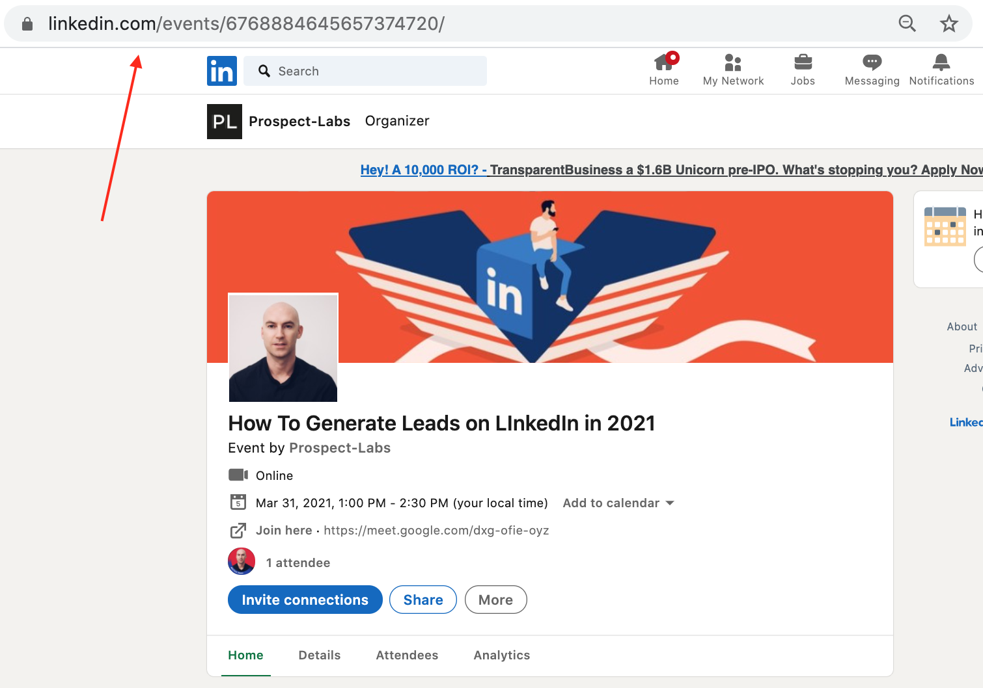Open the TransparentBusiness ad link
The width and height of the screenshot is (983, 688).
pyautogui.click(x=672, y=170)
